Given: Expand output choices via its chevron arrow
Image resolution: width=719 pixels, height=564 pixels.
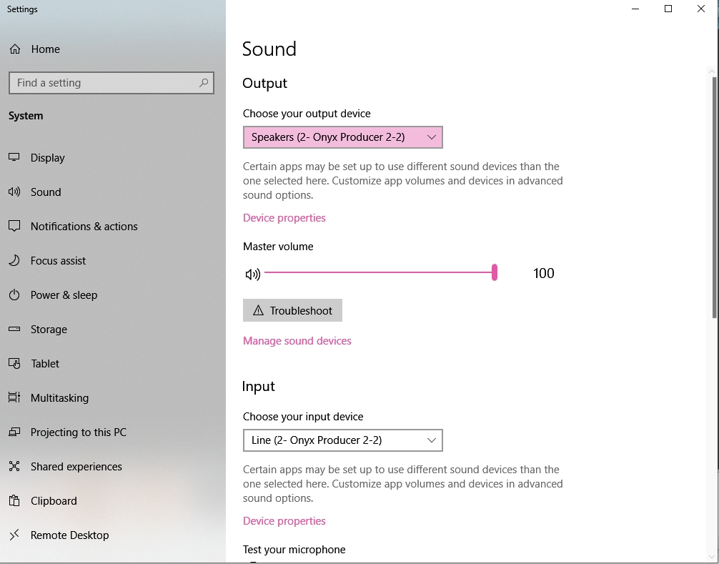Looking at the screenshot, I should coord(431,137).
